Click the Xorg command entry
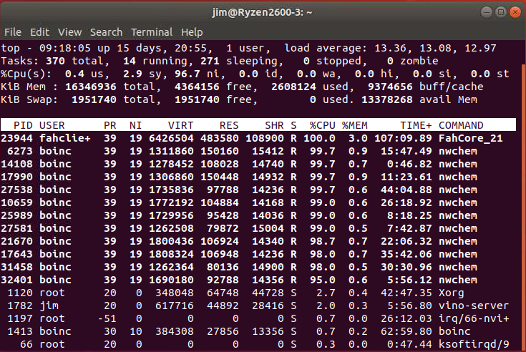The height and width of the screenshot is (352, 526). coord(451,293)
